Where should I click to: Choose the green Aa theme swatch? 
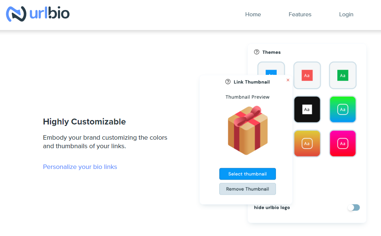pos(343,76)
